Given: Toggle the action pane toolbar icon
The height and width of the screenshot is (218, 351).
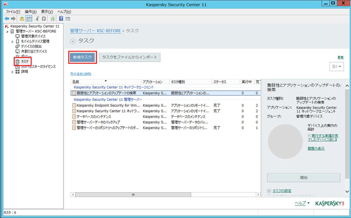Looking at the screenshot, I should [68, 18].
